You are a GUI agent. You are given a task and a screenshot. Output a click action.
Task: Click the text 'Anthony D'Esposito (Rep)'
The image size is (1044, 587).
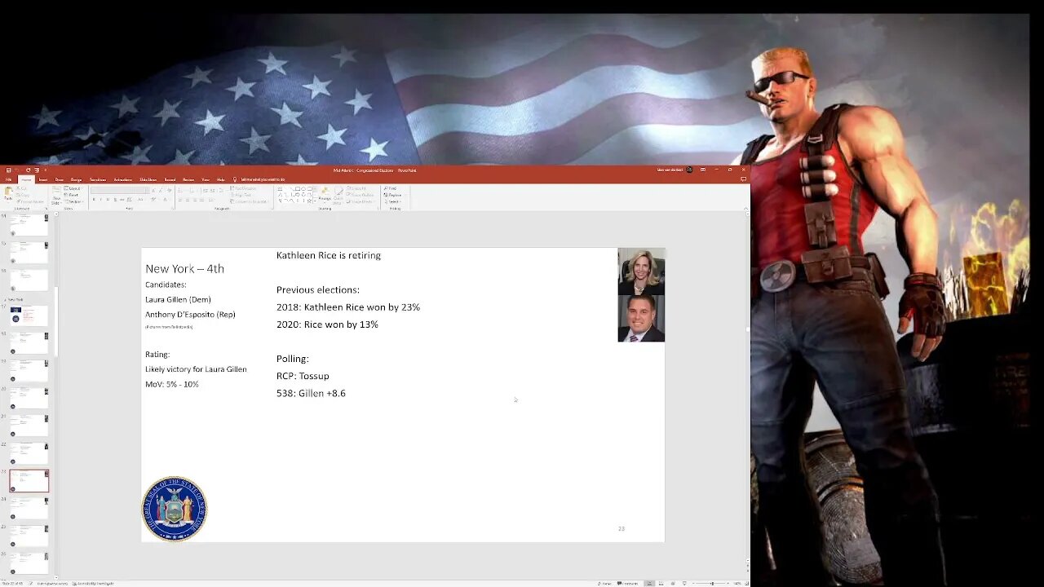pos(190,314)
